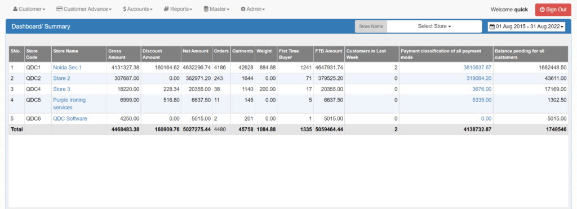Click the Customers in Last Week header

coord(372,54)
